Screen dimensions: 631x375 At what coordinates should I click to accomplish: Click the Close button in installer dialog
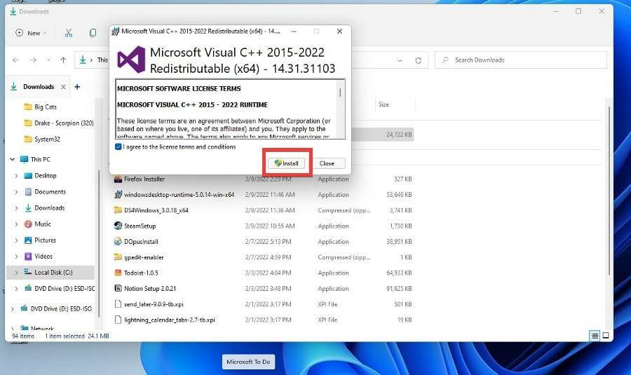pos(327,163)
